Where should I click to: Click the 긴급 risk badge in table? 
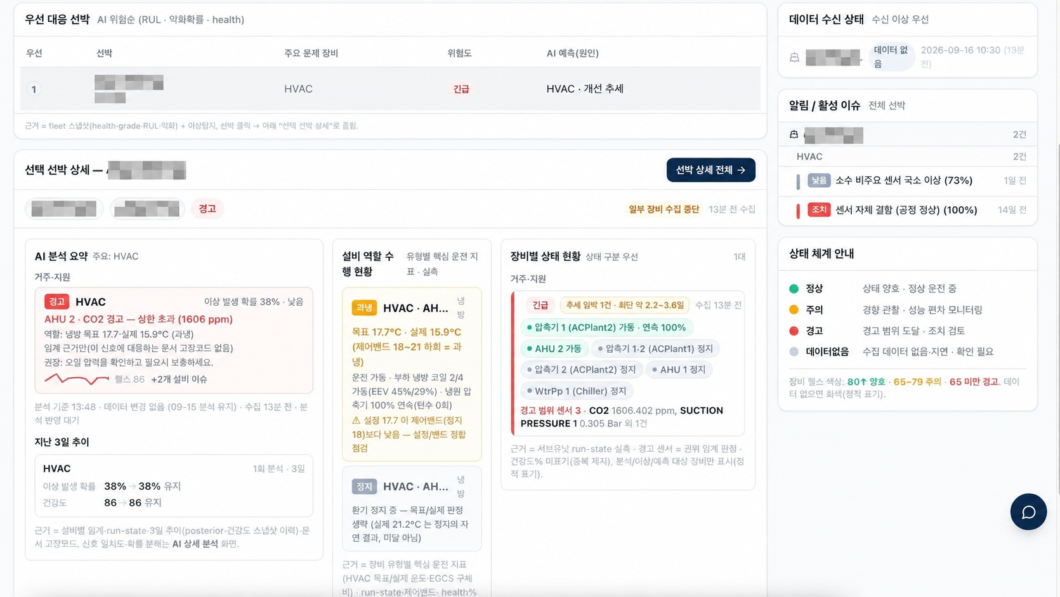(x=461, y=89)
